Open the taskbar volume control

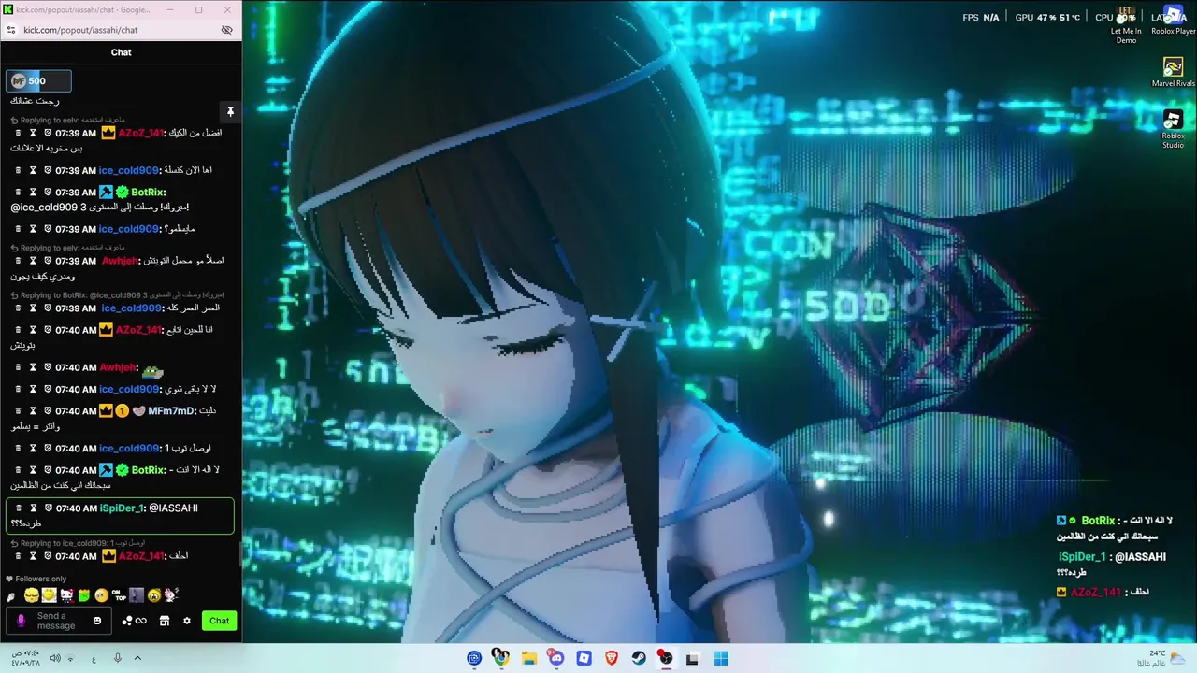55,658
